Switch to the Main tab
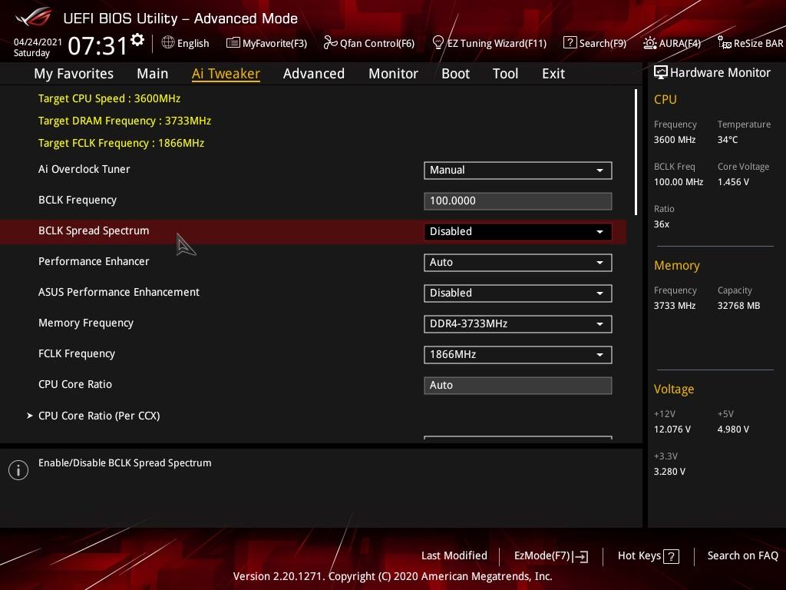Image resolution: width=786 pixels, height=590 pixels. click(x=153, y=74)
